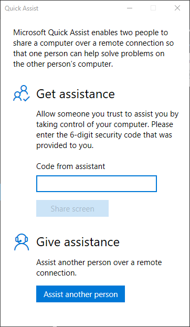The height and width of the screenshot is (327, 190).
Task: Click the word connection under Give assistance
Action: 56,273
